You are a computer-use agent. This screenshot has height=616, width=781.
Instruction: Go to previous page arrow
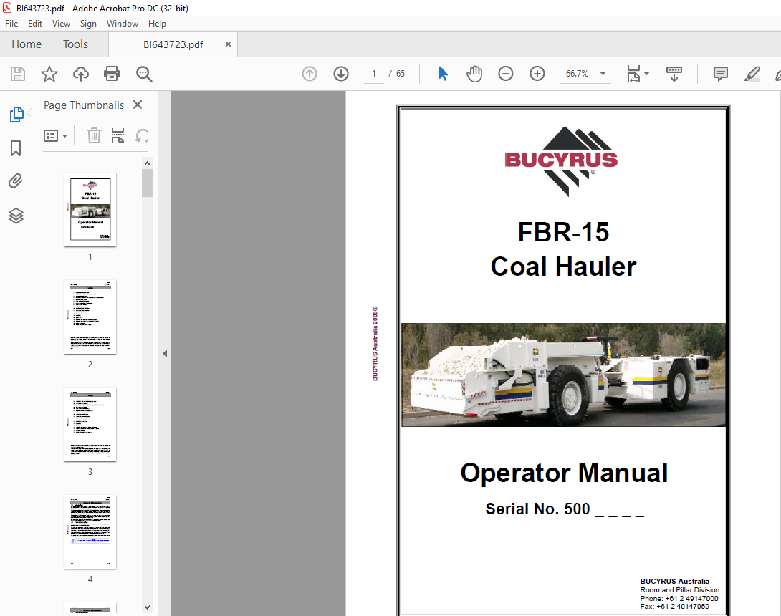pos(310,74)
